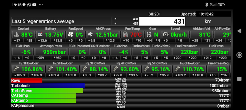Select the TurboInstr blue bar
Viewport: 246px width, 110px height.
point(48,86)
